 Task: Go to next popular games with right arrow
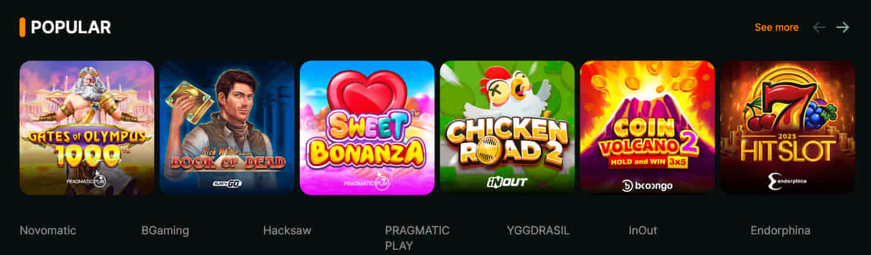(842, 27)
